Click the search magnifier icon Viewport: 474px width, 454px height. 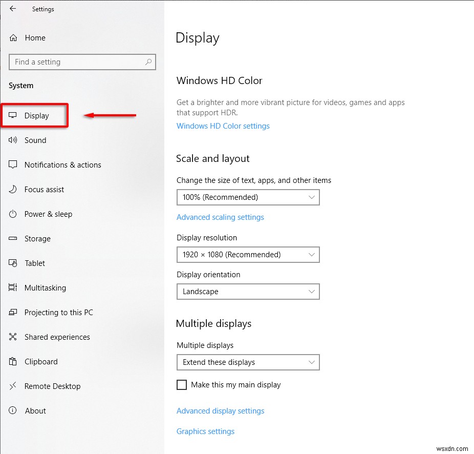(148, 62)
